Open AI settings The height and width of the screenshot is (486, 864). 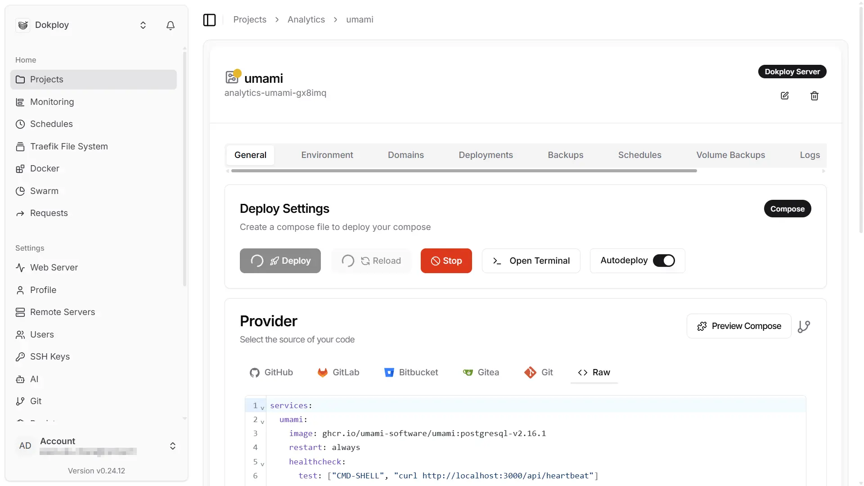(93, 379)
